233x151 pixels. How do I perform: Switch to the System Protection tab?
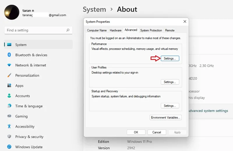[x=151, y=30]
